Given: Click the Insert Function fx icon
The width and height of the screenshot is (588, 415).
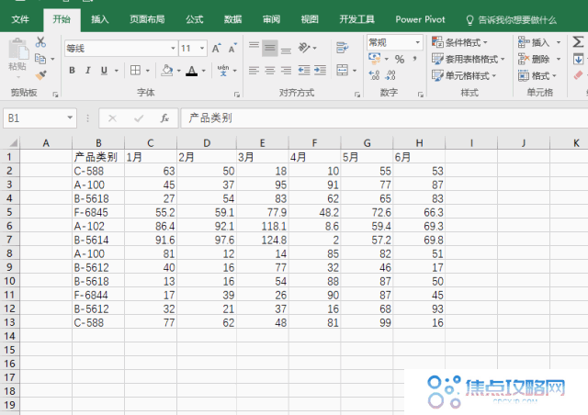Looking at the screenshot, I should 164,118.
